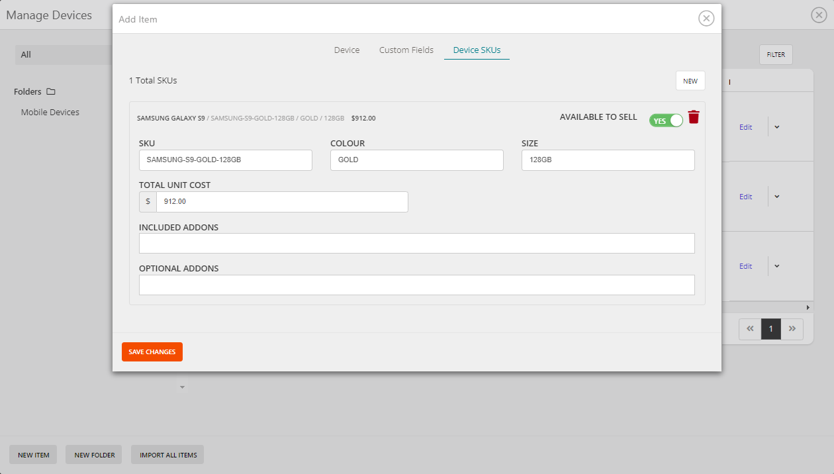Toggle Available To Sell switch off
Screen dimensions: 834x474
coord(666,120)
